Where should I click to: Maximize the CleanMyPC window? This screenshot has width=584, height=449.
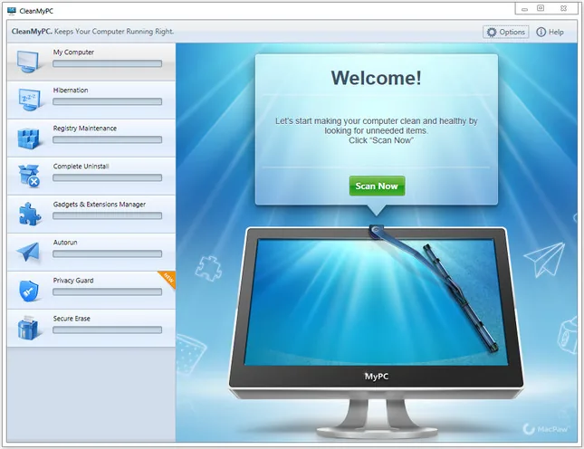tap(541, 8)
